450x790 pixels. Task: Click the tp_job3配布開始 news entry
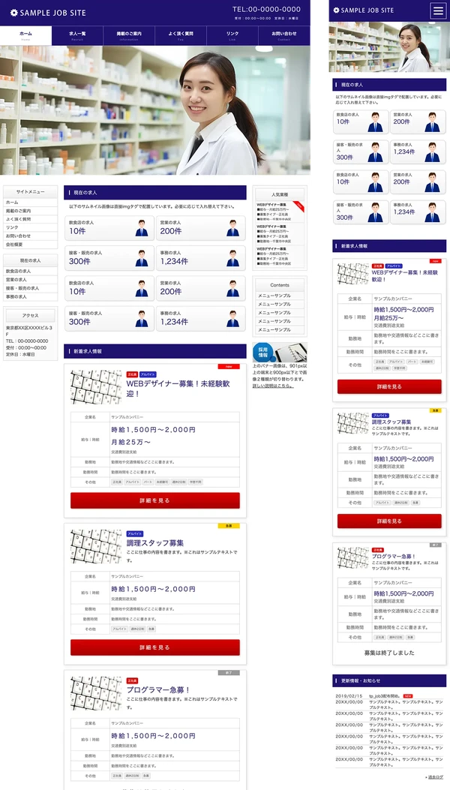tap(385, 695)
